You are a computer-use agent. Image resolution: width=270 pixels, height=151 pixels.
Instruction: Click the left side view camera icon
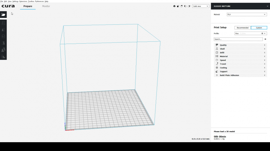185,6
